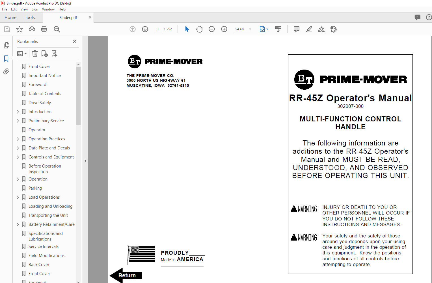Enable scrolling read mode icon

278,29
